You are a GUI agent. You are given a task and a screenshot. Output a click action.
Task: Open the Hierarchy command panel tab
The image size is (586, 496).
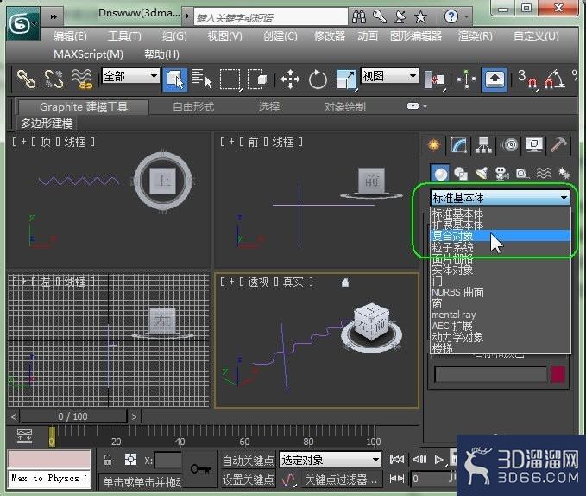click(x=483, y=145)
